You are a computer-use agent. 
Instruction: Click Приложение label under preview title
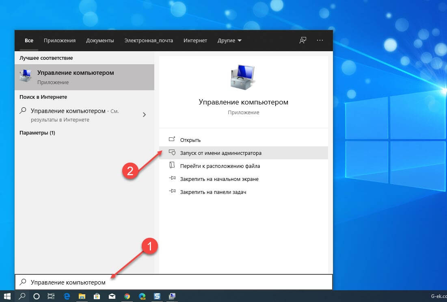pyautogui.click(x=244, y=113)
